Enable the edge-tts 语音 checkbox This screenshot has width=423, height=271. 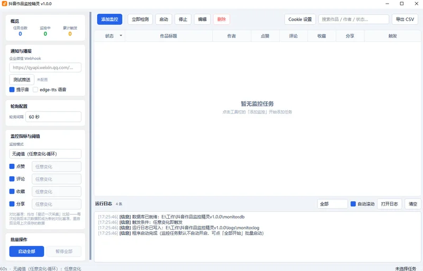click(x=35, y=89)
